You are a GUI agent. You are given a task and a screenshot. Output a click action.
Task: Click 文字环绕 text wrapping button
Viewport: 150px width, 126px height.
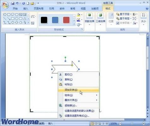[124, 23]
